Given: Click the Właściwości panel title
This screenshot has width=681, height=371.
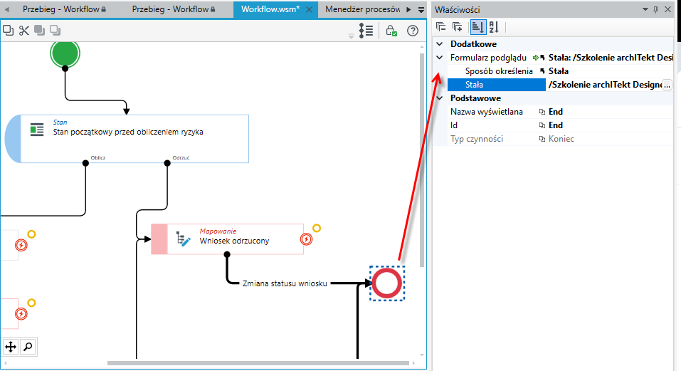Looking at the screenshot, I should pos(458,9).
